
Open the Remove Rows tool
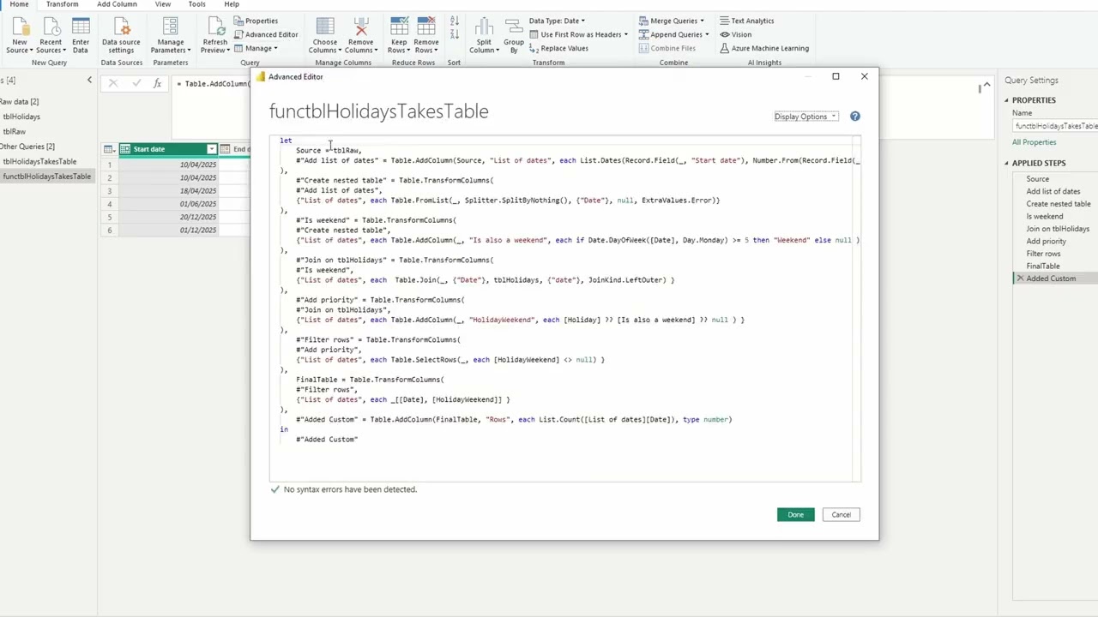tap(426, 36)
